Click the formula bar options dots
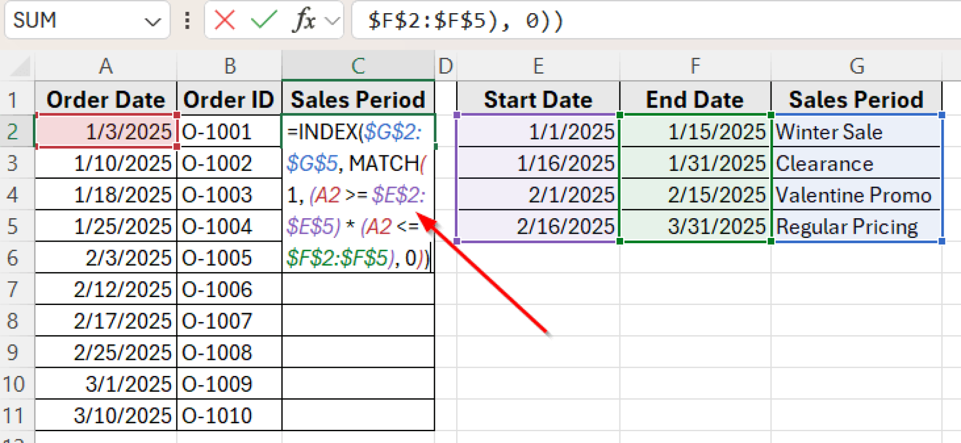The width and height of the screenshot is (961, 443). [x=187, y=20]
